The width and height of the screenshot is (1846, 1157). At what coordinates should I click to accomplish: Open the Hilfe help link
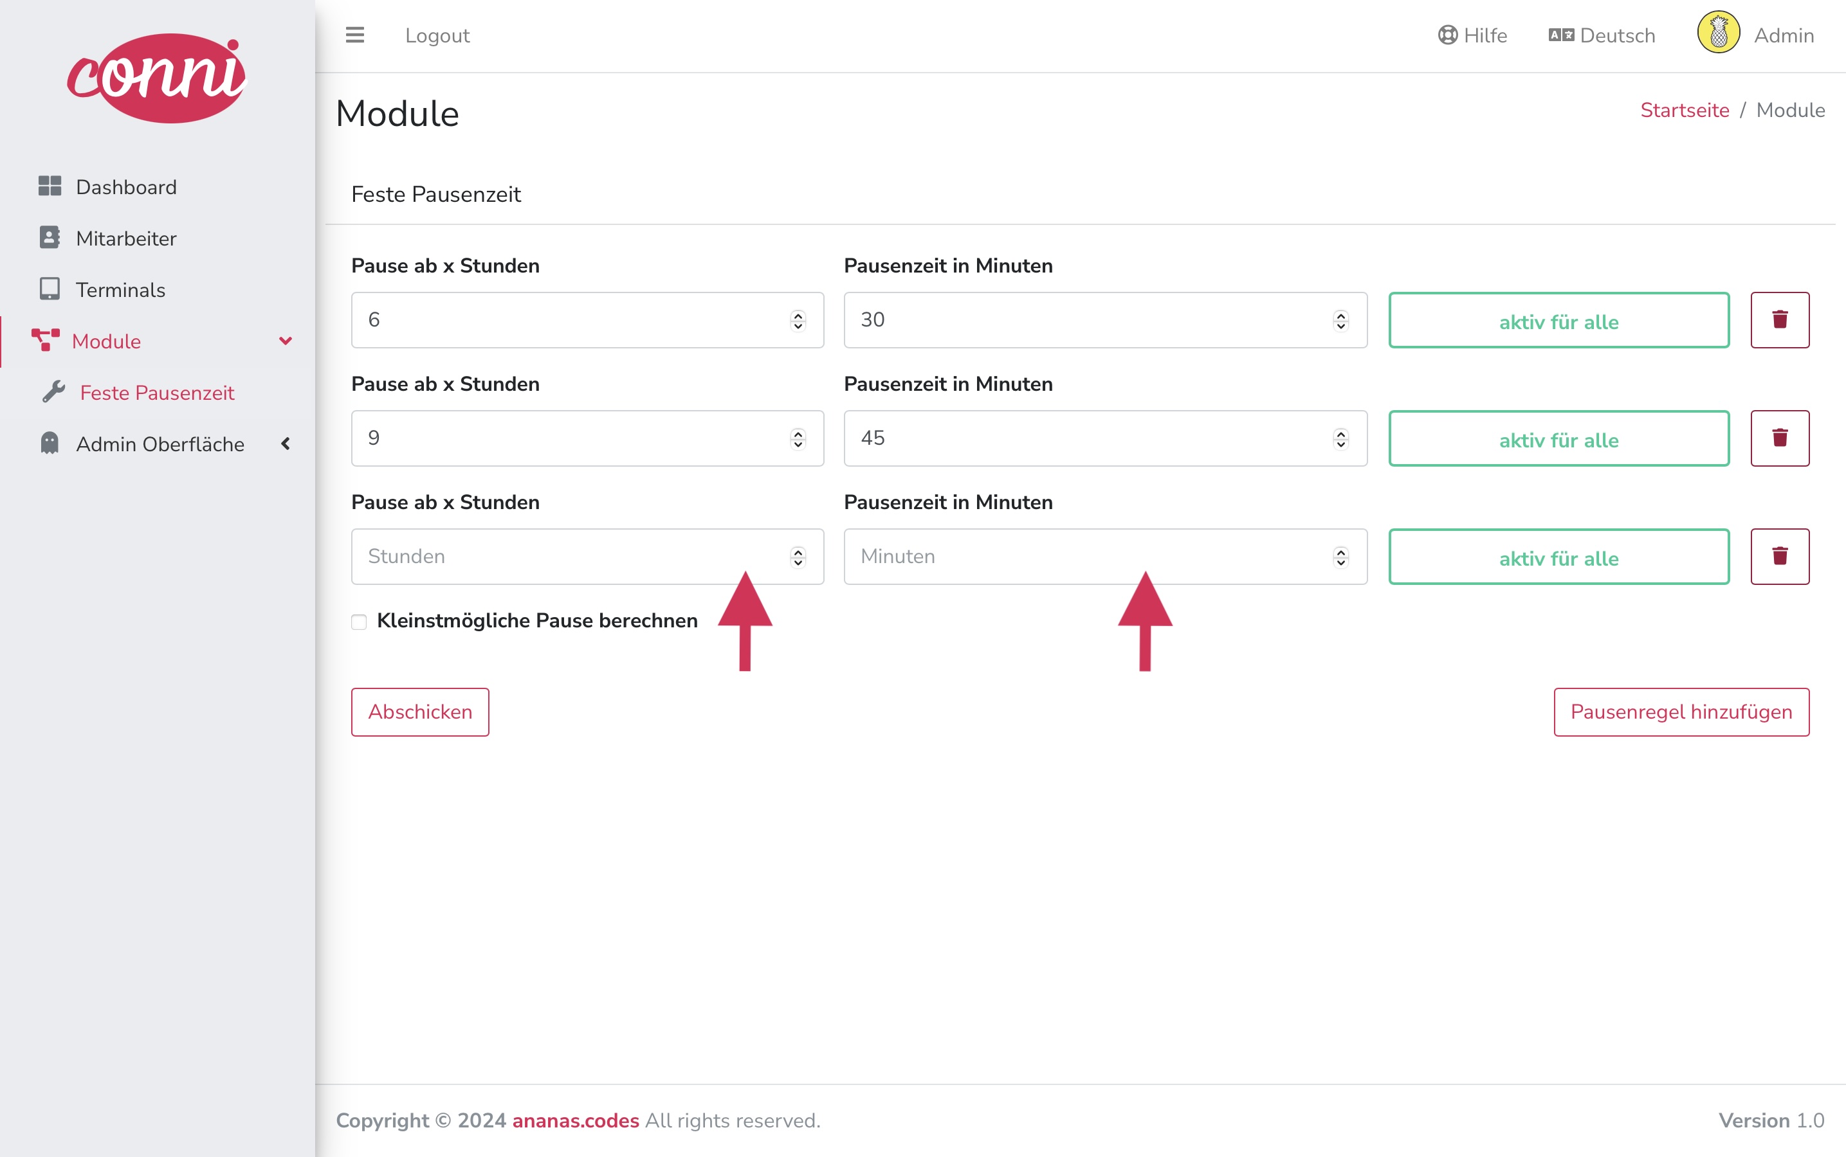pos(1472,35)
